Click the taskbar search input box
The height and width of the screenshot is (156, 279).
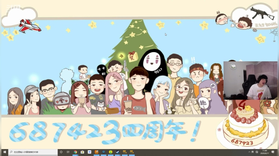tap(33, 152)
